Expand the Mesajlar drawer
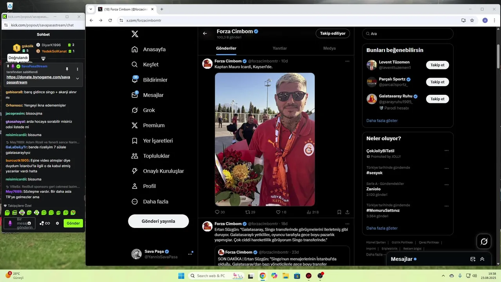501x282 pixels. (482, 259)
